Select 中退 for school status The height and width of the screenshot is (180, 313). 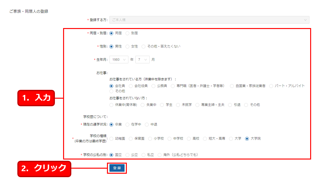[x=147, y=125]
